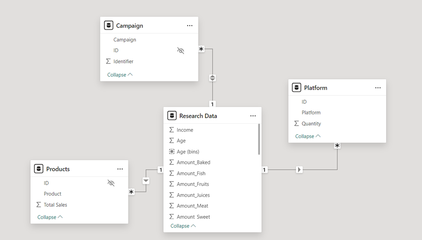The height and width of the screenshot is (240, 422).
Task: Click the Research Data table icon
Action: [x=172, y=116]
